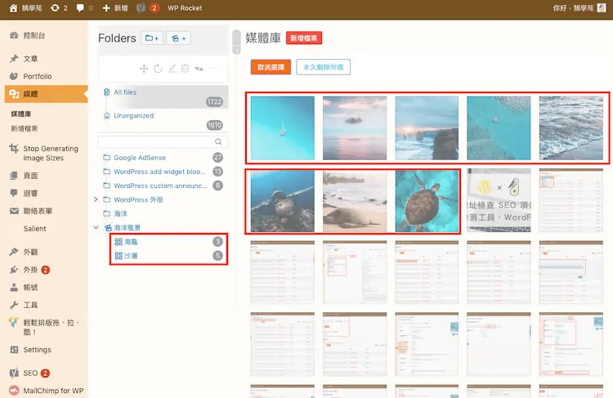Click the 永久刪除所選 button
Image resolution: width=613 pixels, height=398 pixels.
tap(324, 67)
